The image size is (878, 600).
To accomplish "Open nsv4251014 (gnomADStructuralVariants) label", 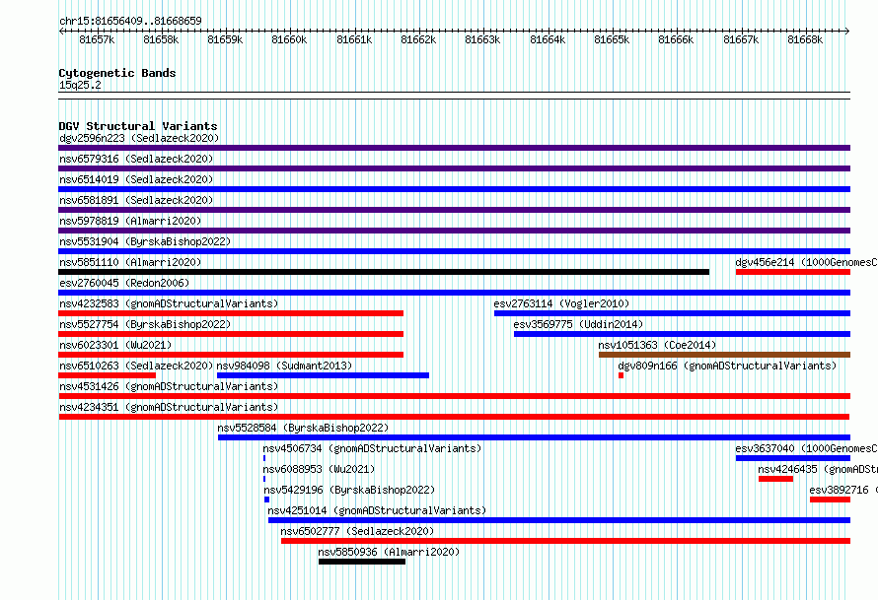I will click(x=377, y=510).
